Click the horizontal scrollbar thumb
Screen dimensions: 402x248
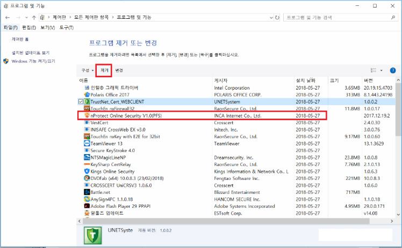point(226,221)
